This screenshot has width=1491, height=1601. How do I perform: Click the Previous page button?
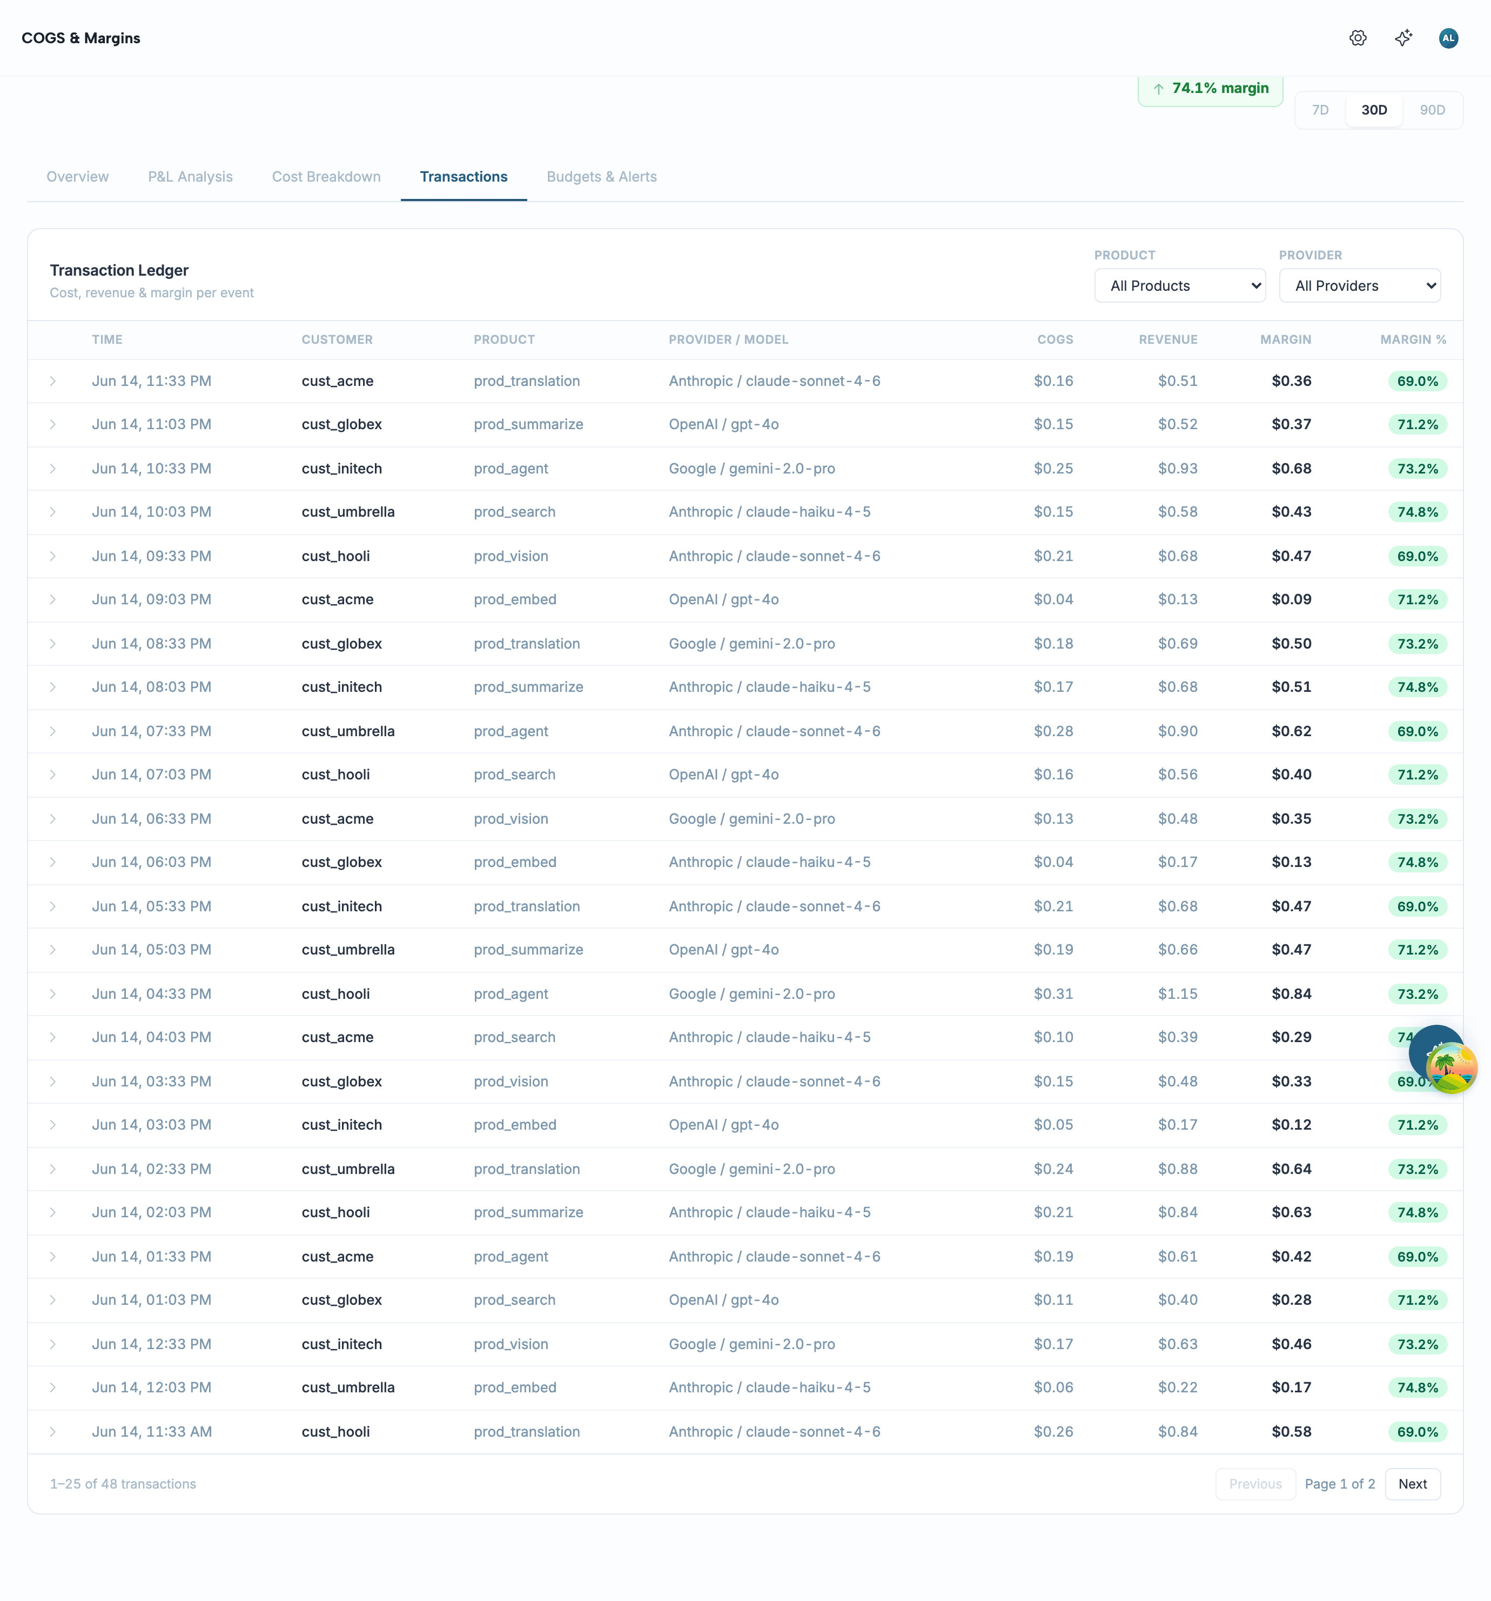[x=1255, y=1483]
